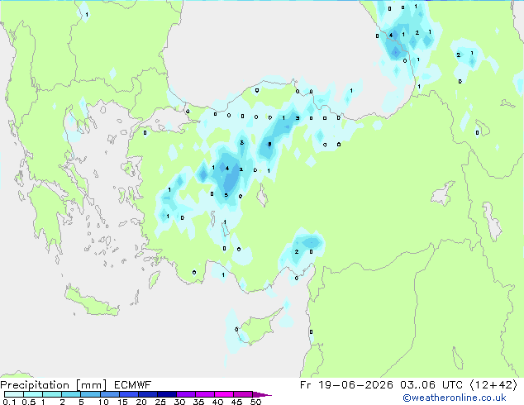This screenshot has height=405, width=524.
Task: Click the island of Crete on the map
Action: tap(91, 303)
